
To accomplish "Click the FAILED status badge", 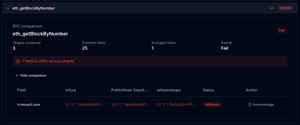I will pos(285,8).
